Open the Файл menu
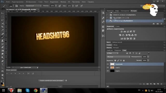This screenshot has height=93, width=166. click(x=8, y=2)
